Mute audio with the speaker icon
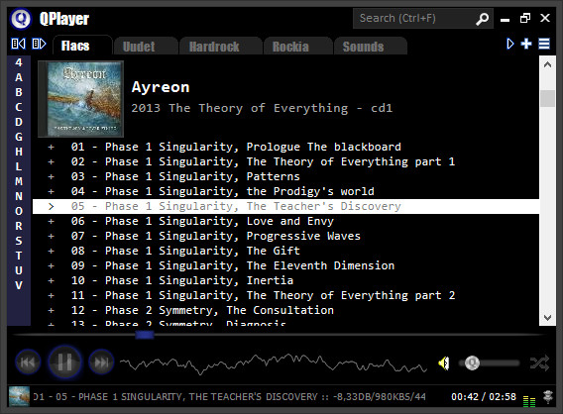 pos(444,363)
